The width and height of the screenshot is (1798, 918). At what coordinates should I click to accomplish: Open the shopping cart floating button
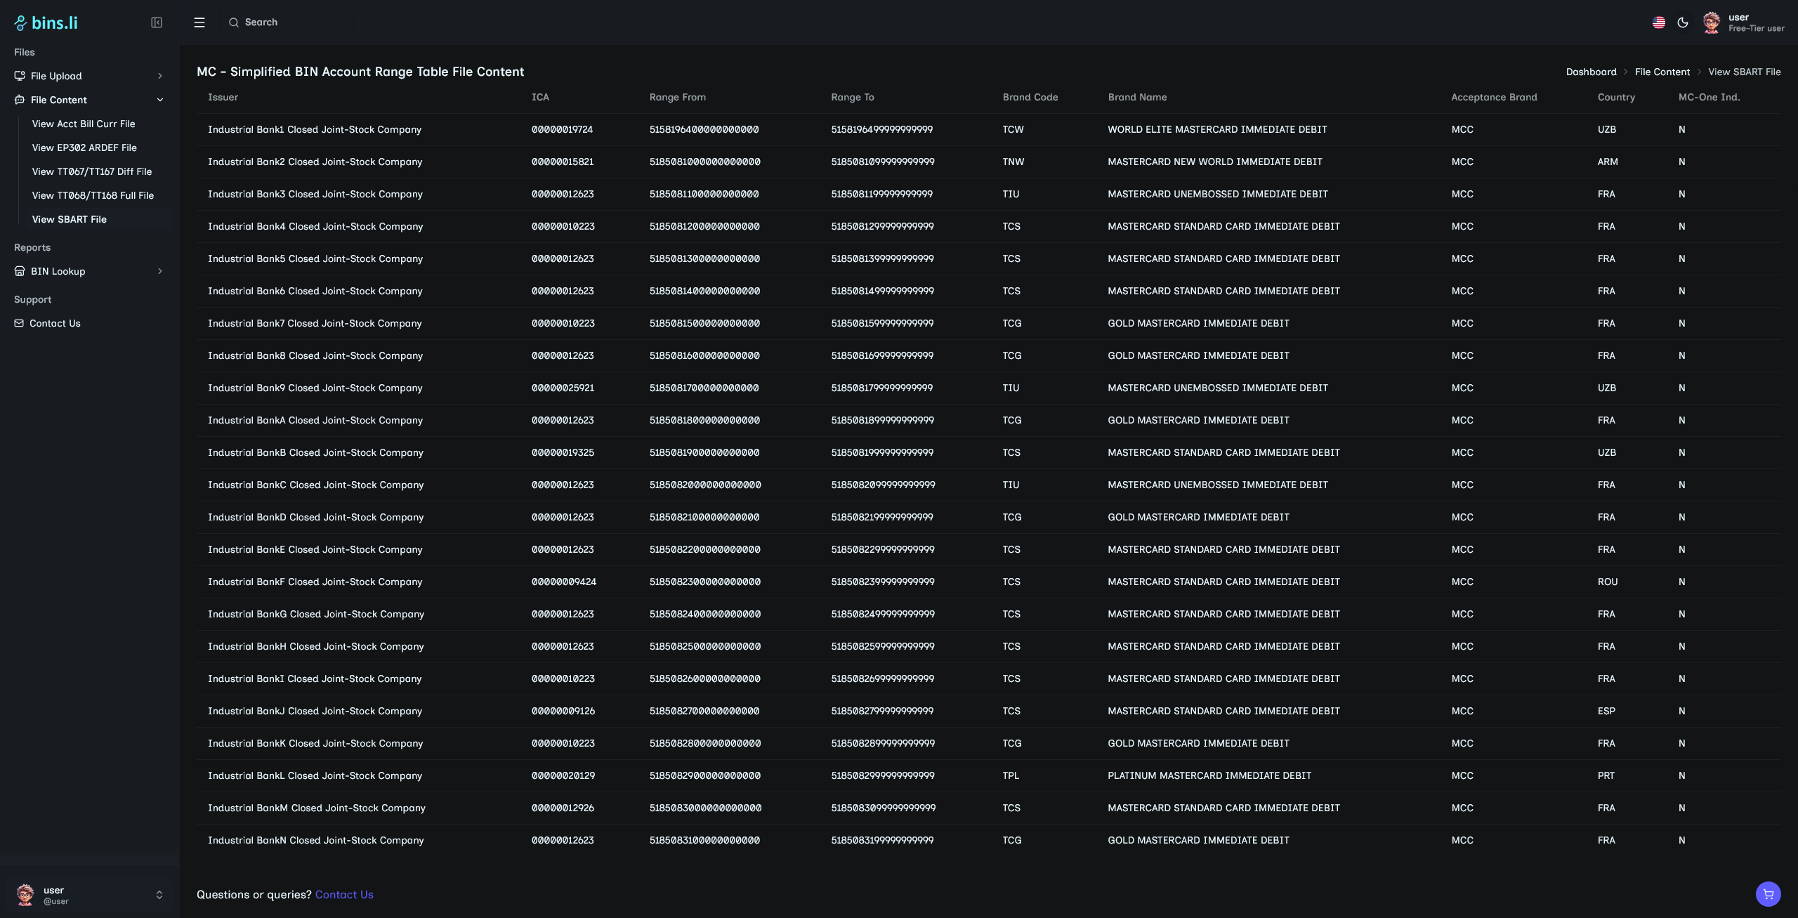click(1769, 894)
